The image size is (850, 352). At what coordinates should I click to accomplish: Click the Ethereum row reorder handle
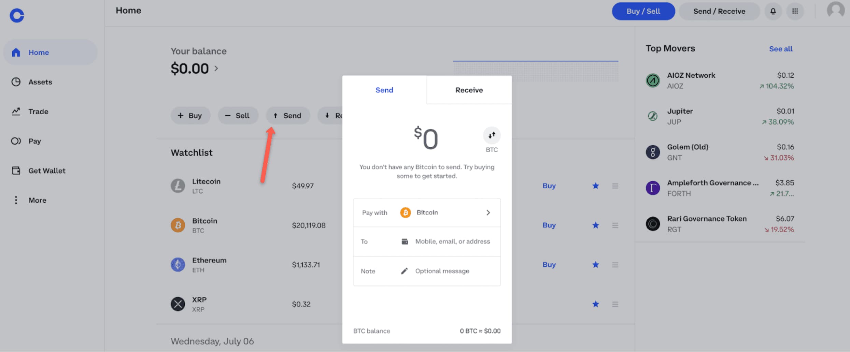(x=615, y=265)
